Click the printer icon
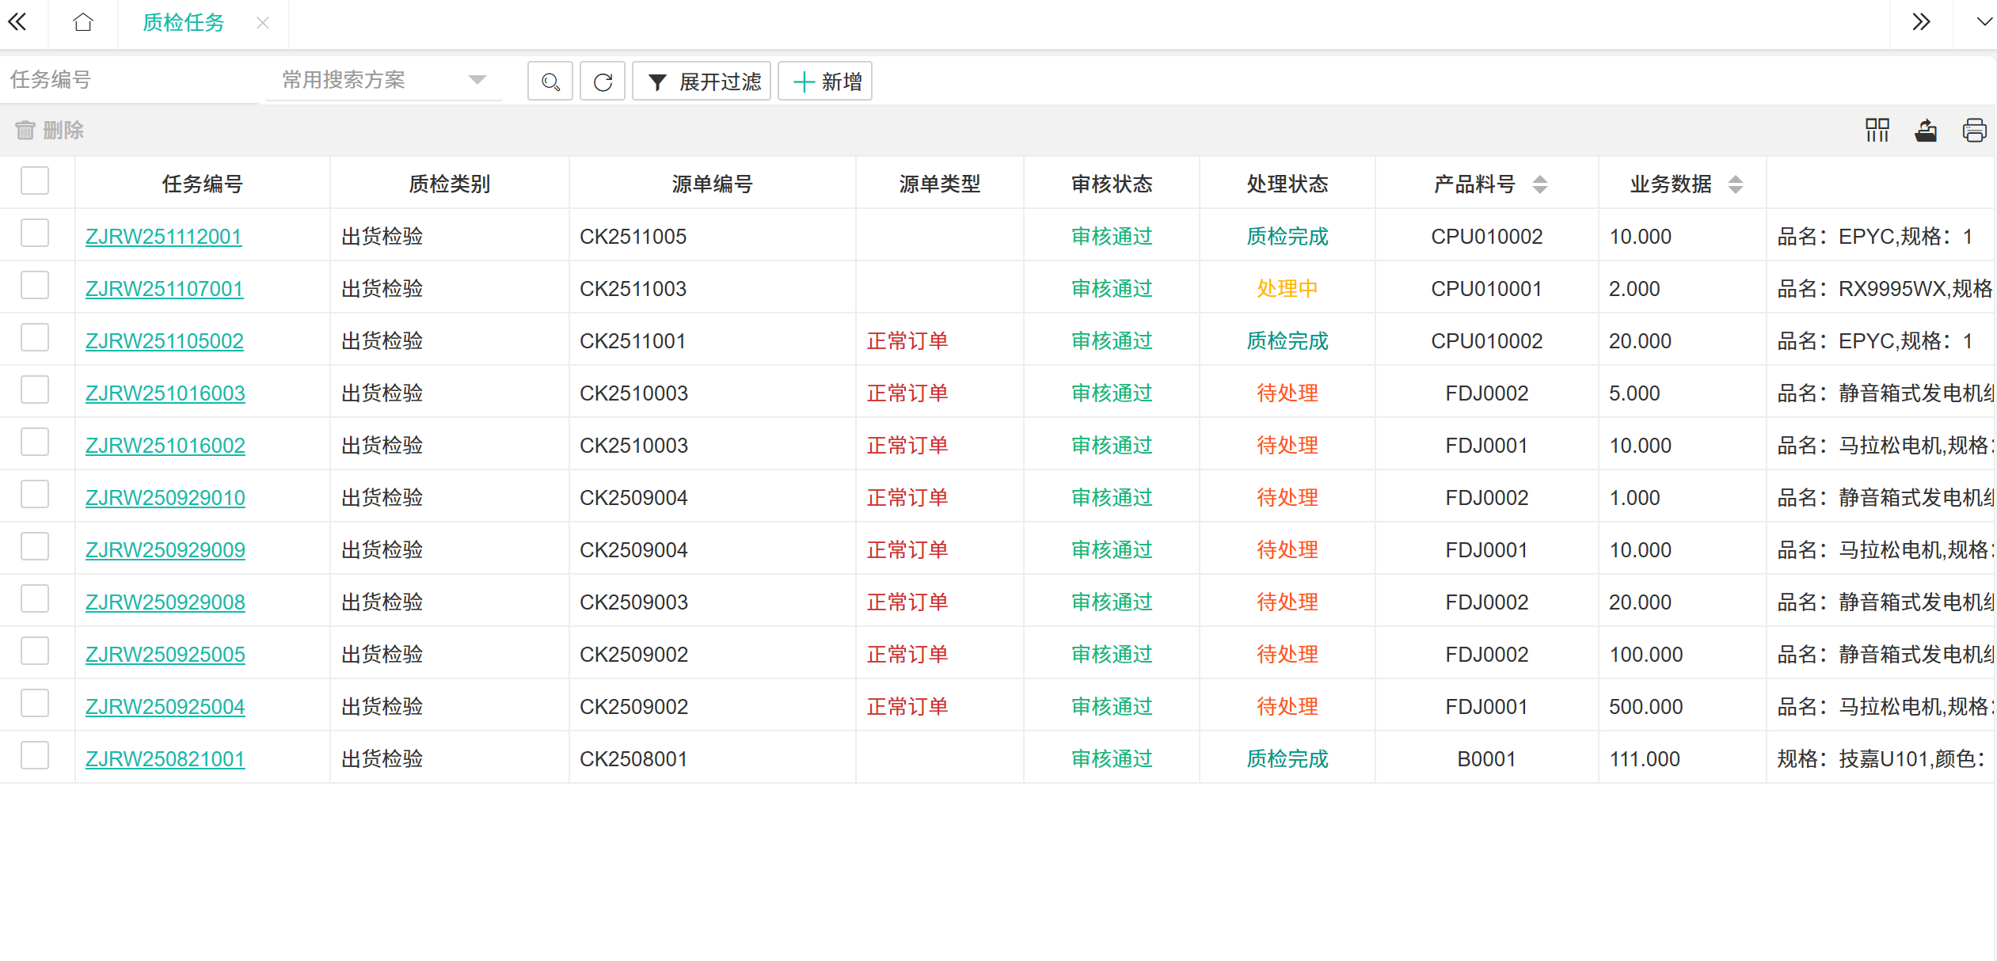The height and width of the screenshot is (961, 1997). pos(1974,131)
